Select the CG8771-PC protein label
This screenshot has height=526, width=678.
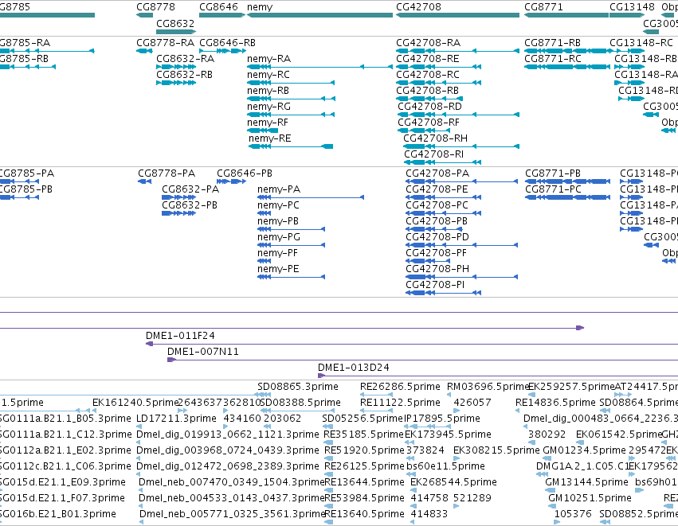pyautogui.click(x=554, y=189)
